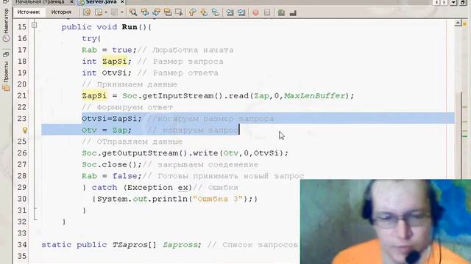Toggle highlight search in editor toolbar
The image size is (471, 264).
pyautogui.click(x=168, y=12)
